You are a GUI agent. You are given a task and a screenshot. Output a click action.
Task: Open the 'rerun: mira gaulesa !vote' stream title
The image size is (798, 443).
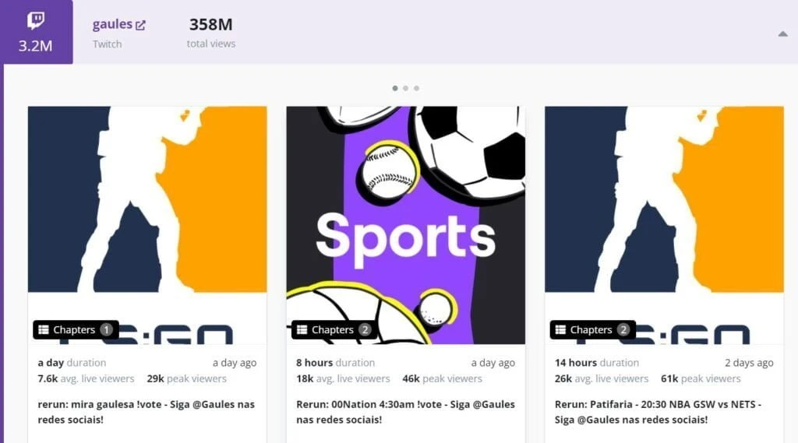pyautogui.click(x=146, y=412)
